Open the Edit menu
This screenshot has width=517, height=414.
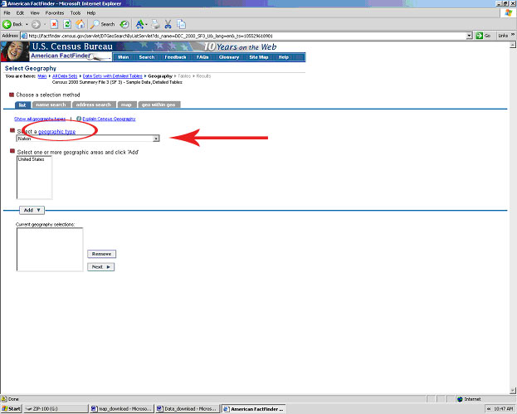click(20, 12)
